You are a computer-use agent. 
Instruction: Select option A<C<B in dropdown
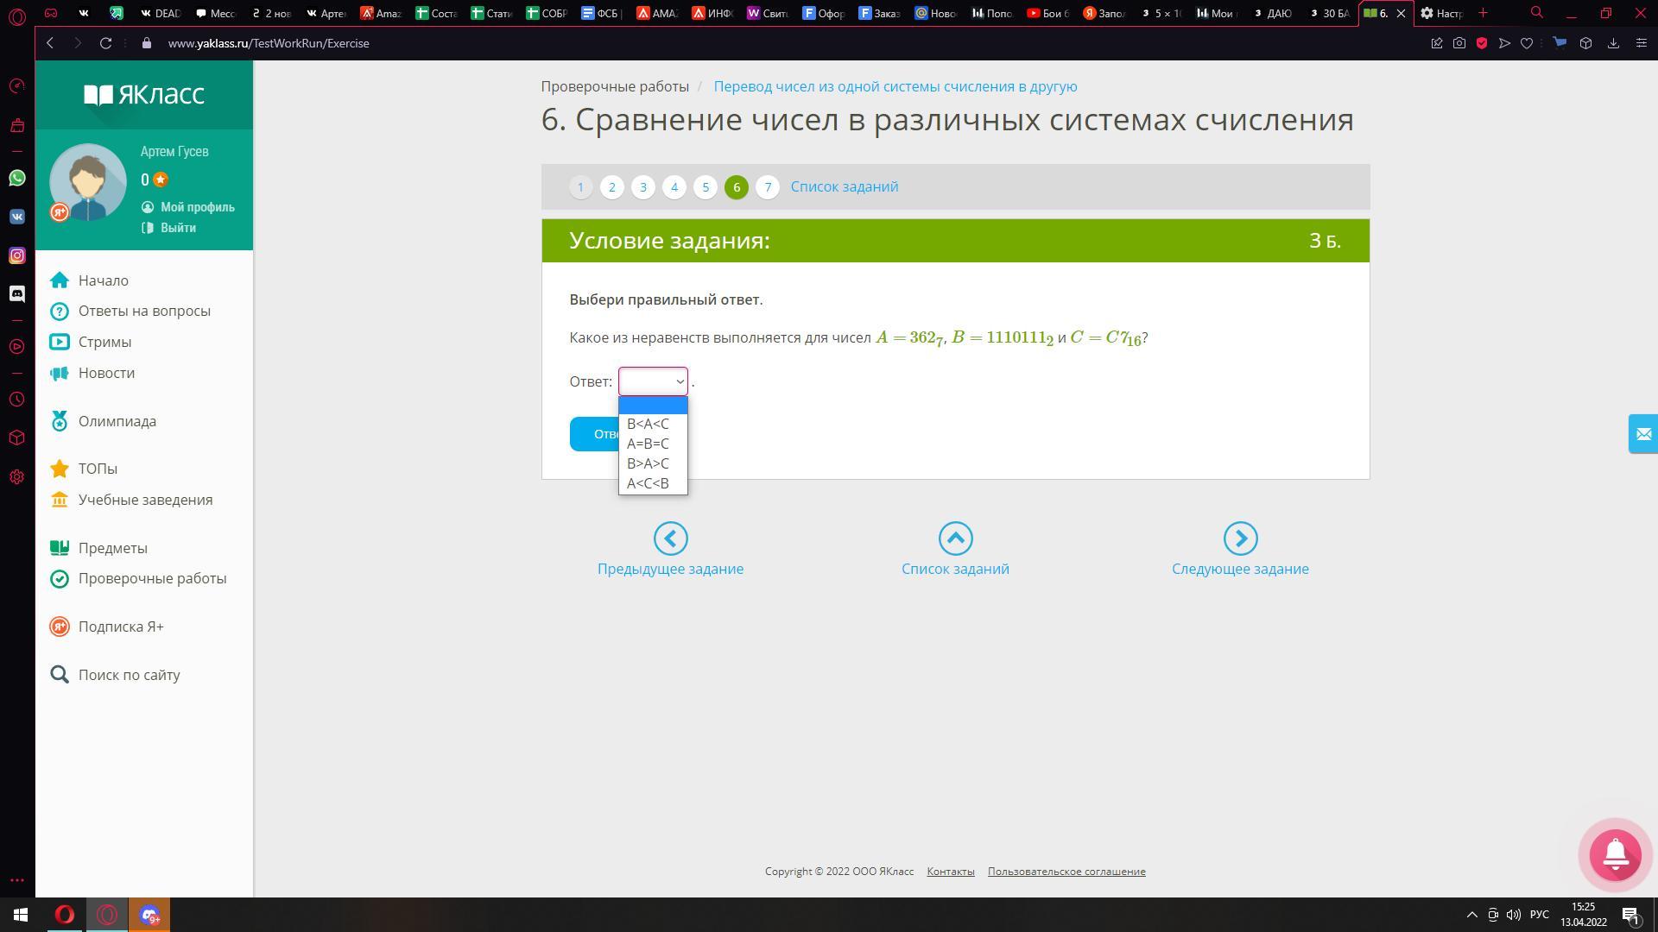coord(648,483)
